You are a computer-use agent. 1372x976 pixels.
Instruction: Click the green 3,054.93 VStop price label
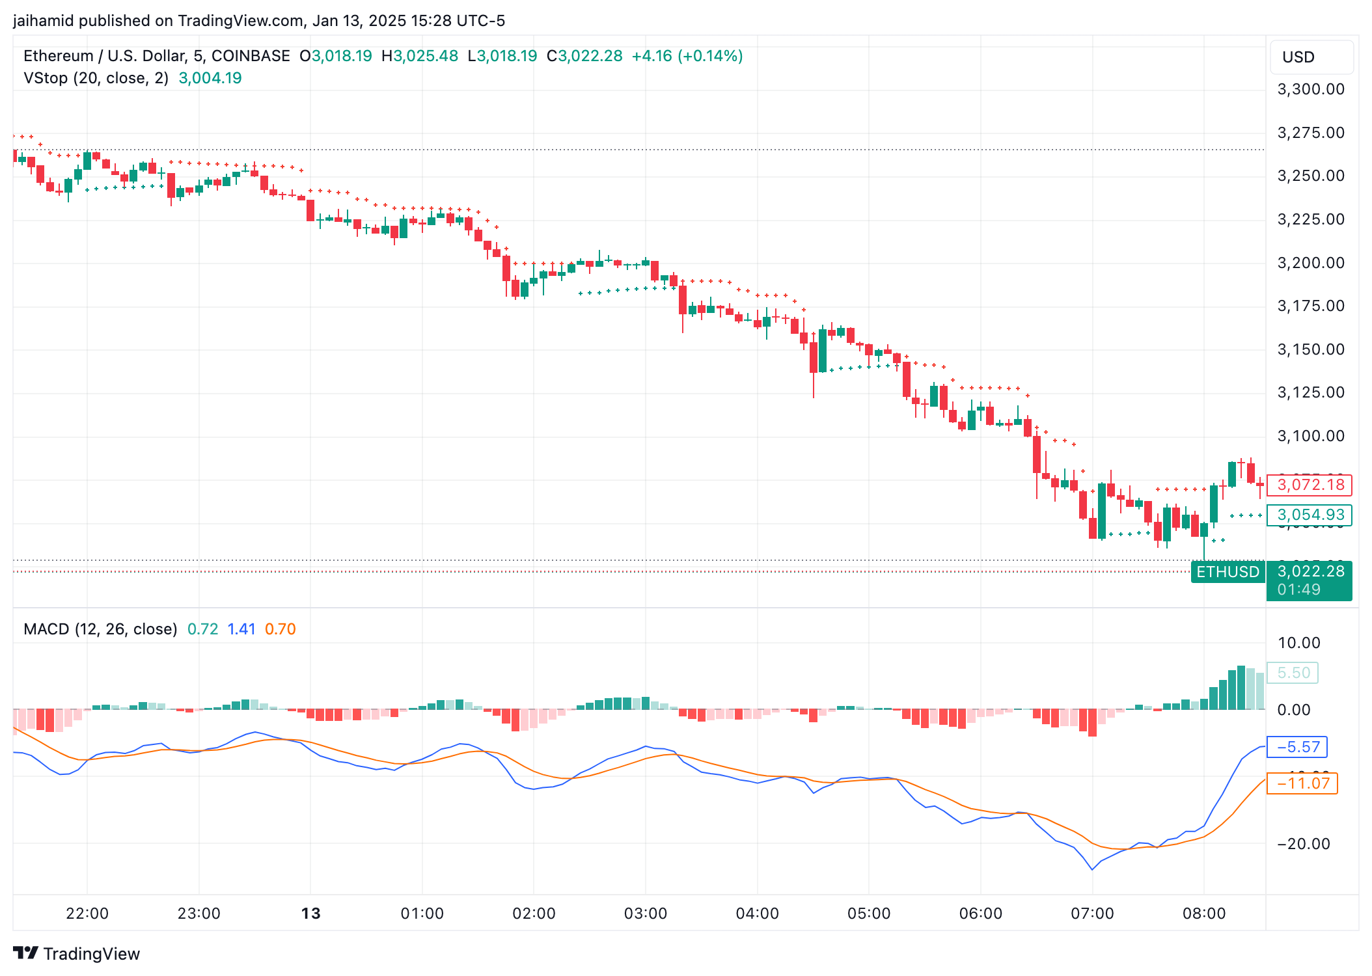(1310, 515)
